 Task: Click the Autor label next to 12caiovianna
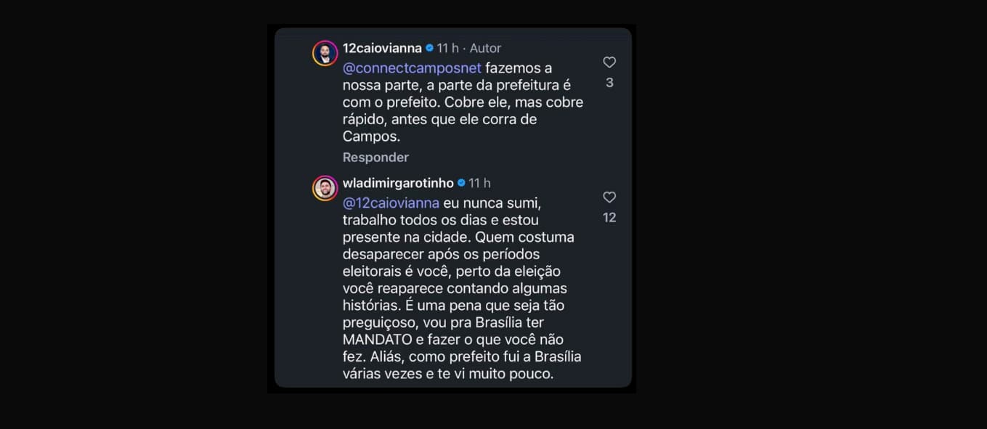(485, 48)
